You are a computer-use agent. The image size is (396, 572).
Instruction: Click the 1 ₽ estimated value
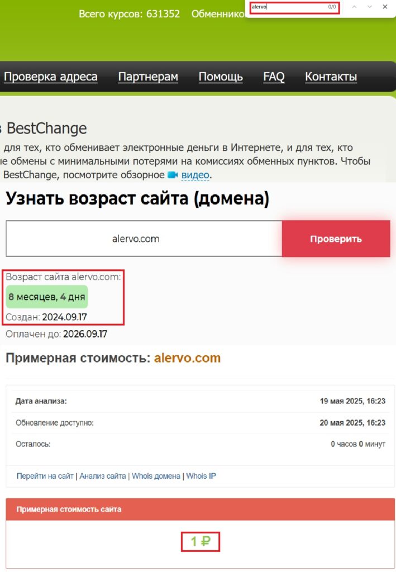point(200,541)
